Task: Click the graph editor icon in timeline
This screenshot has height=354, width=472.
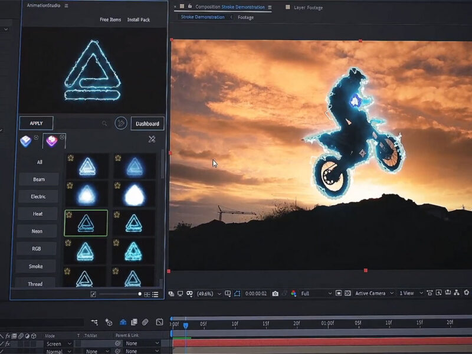Action: click(x=159, y=322)
